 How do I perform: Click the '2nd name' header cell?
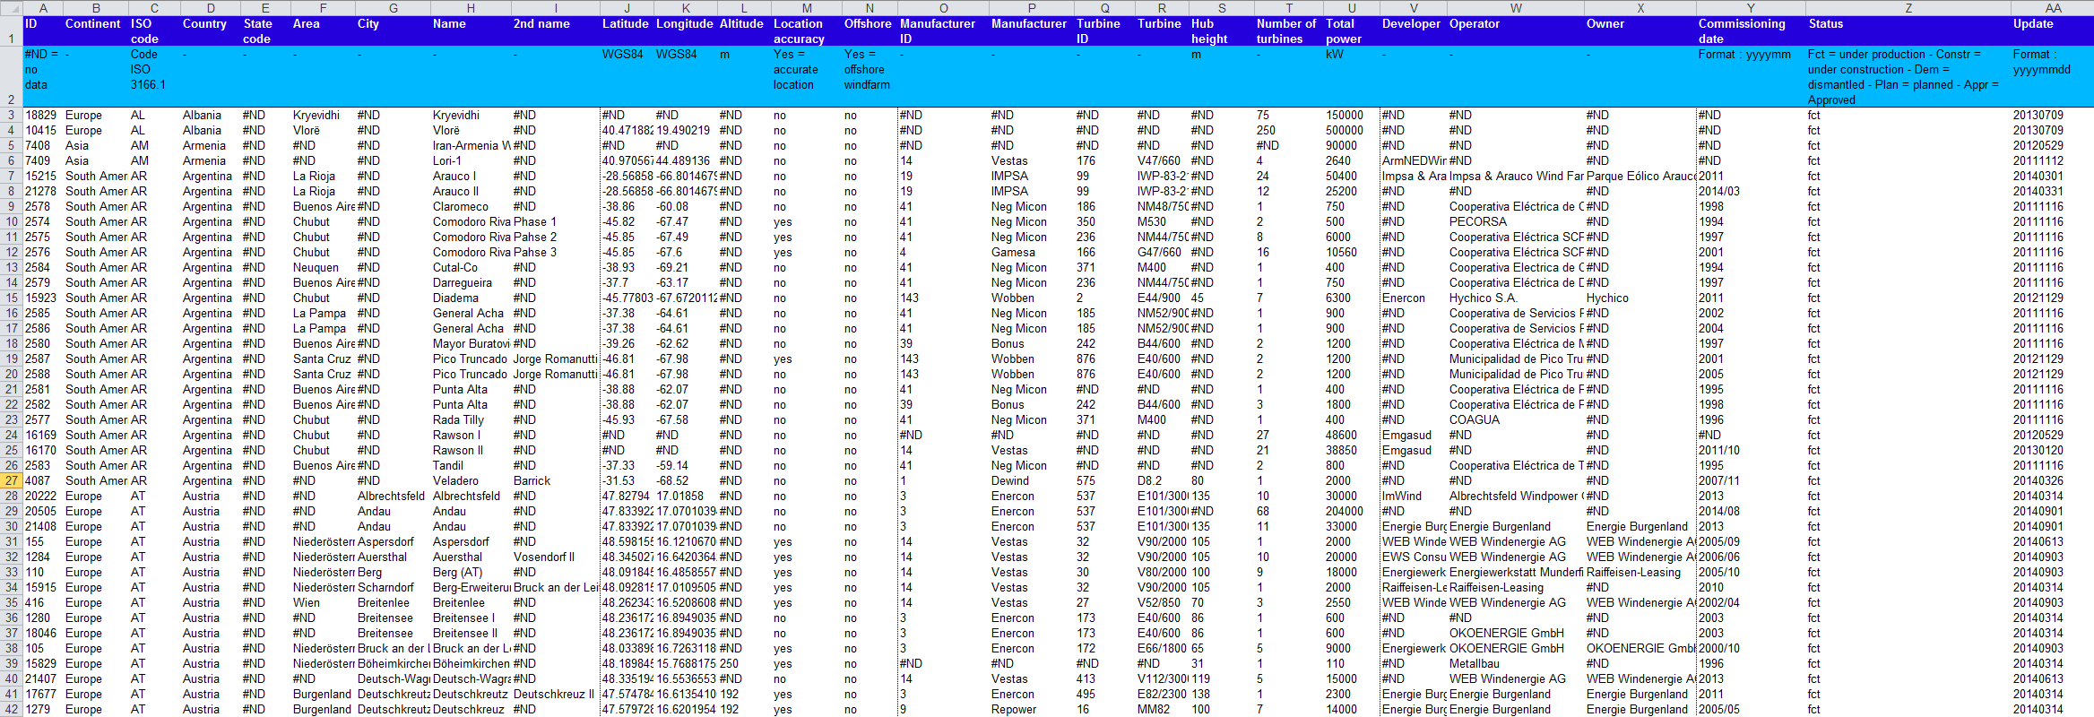pyautogui.click(x=556, y=31)
